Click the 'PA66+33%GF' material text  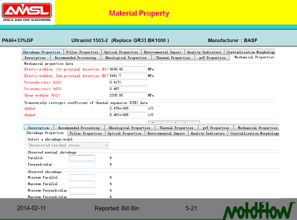18,41
